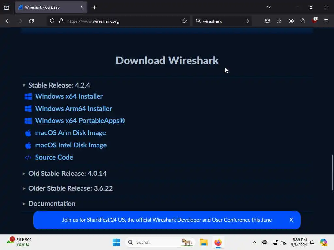
Task: Download the Source Code
Action: click(x=54, y=157)
